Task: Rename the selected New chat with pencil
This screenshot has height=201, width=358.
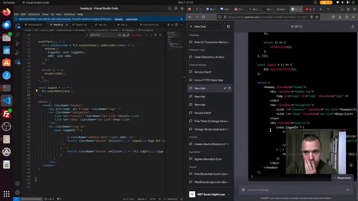Action: pyautogui.click(x=225, y=88)
